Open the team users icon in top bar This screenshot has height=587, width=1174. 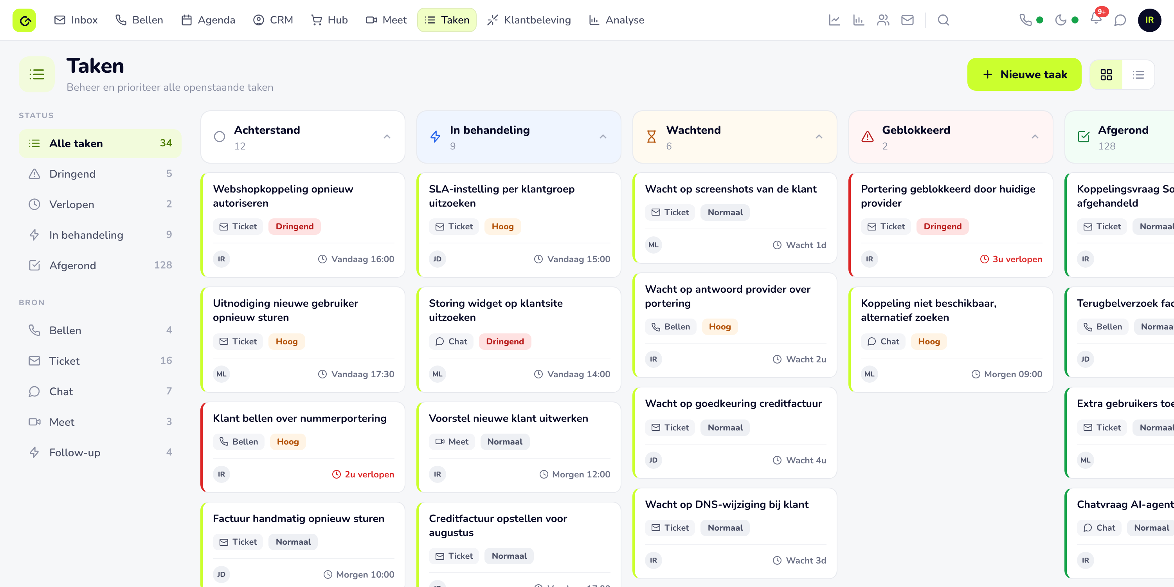pyautogui.click(x=883, y=20)
